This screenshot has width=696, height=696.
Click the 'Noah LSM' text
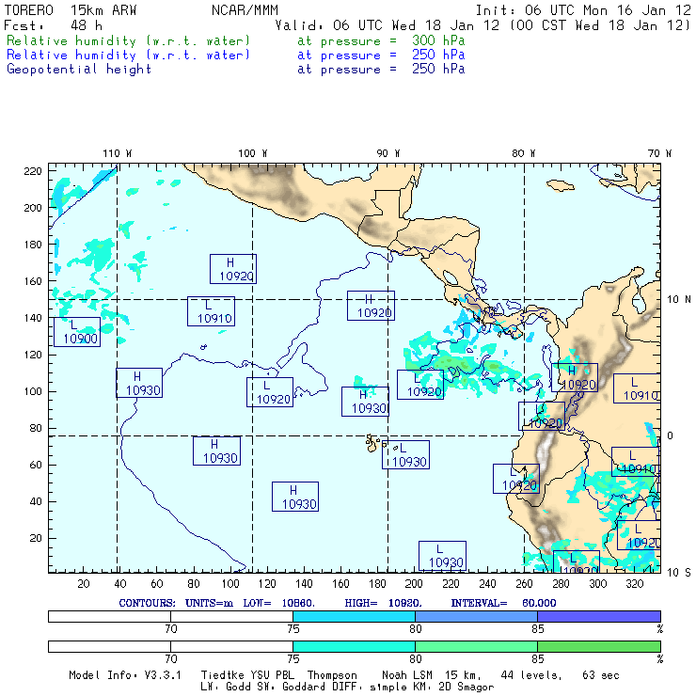(407, 675)
